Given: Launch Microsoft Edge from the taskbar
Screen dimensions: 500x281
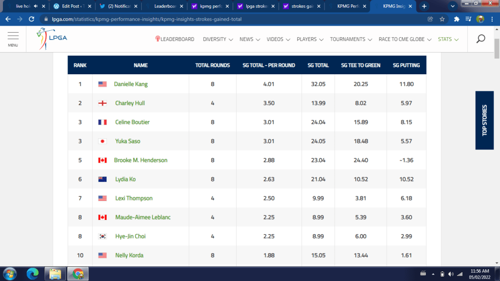Looking at the screenshot, I should tap(33, 273).
